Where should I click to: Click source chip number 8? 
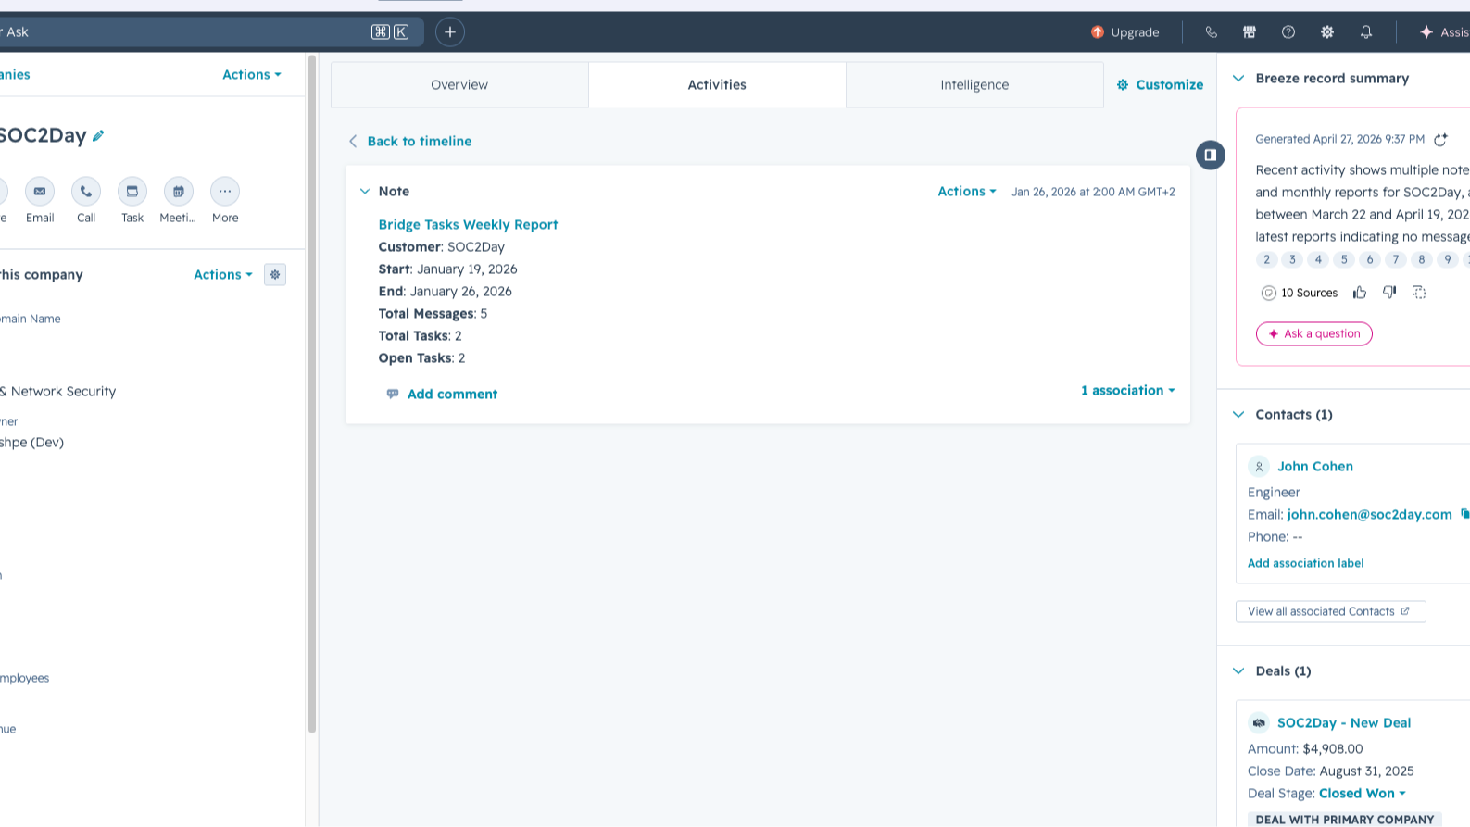click(1422, 259)
